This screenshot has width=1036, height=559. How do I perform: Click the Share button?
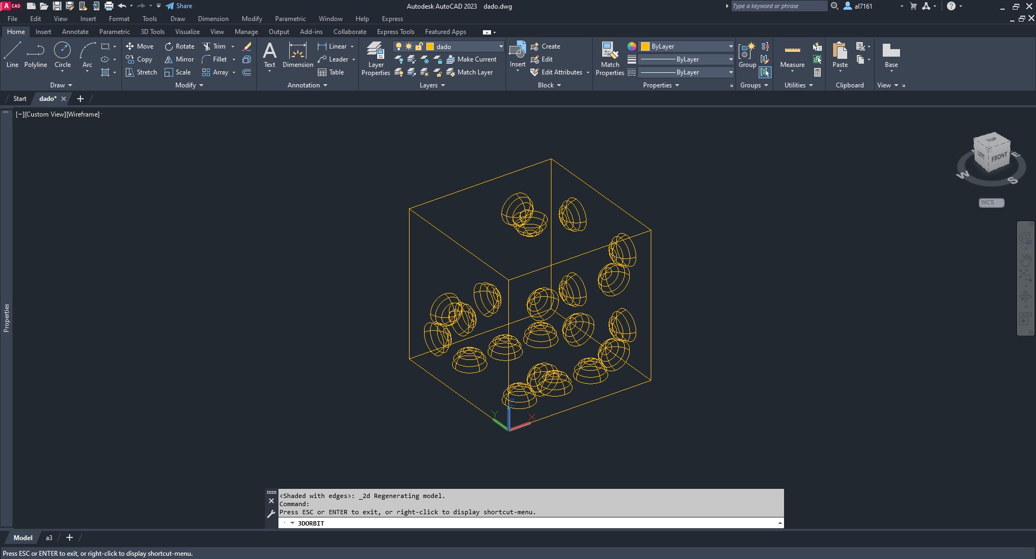(179, 6)
